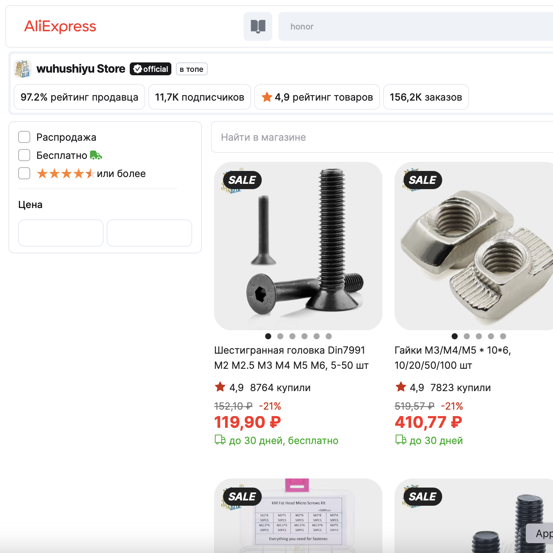553x553 pixels.
Task: Click the wuhushiyu Store avatar icon
Action: coord(23,69)
